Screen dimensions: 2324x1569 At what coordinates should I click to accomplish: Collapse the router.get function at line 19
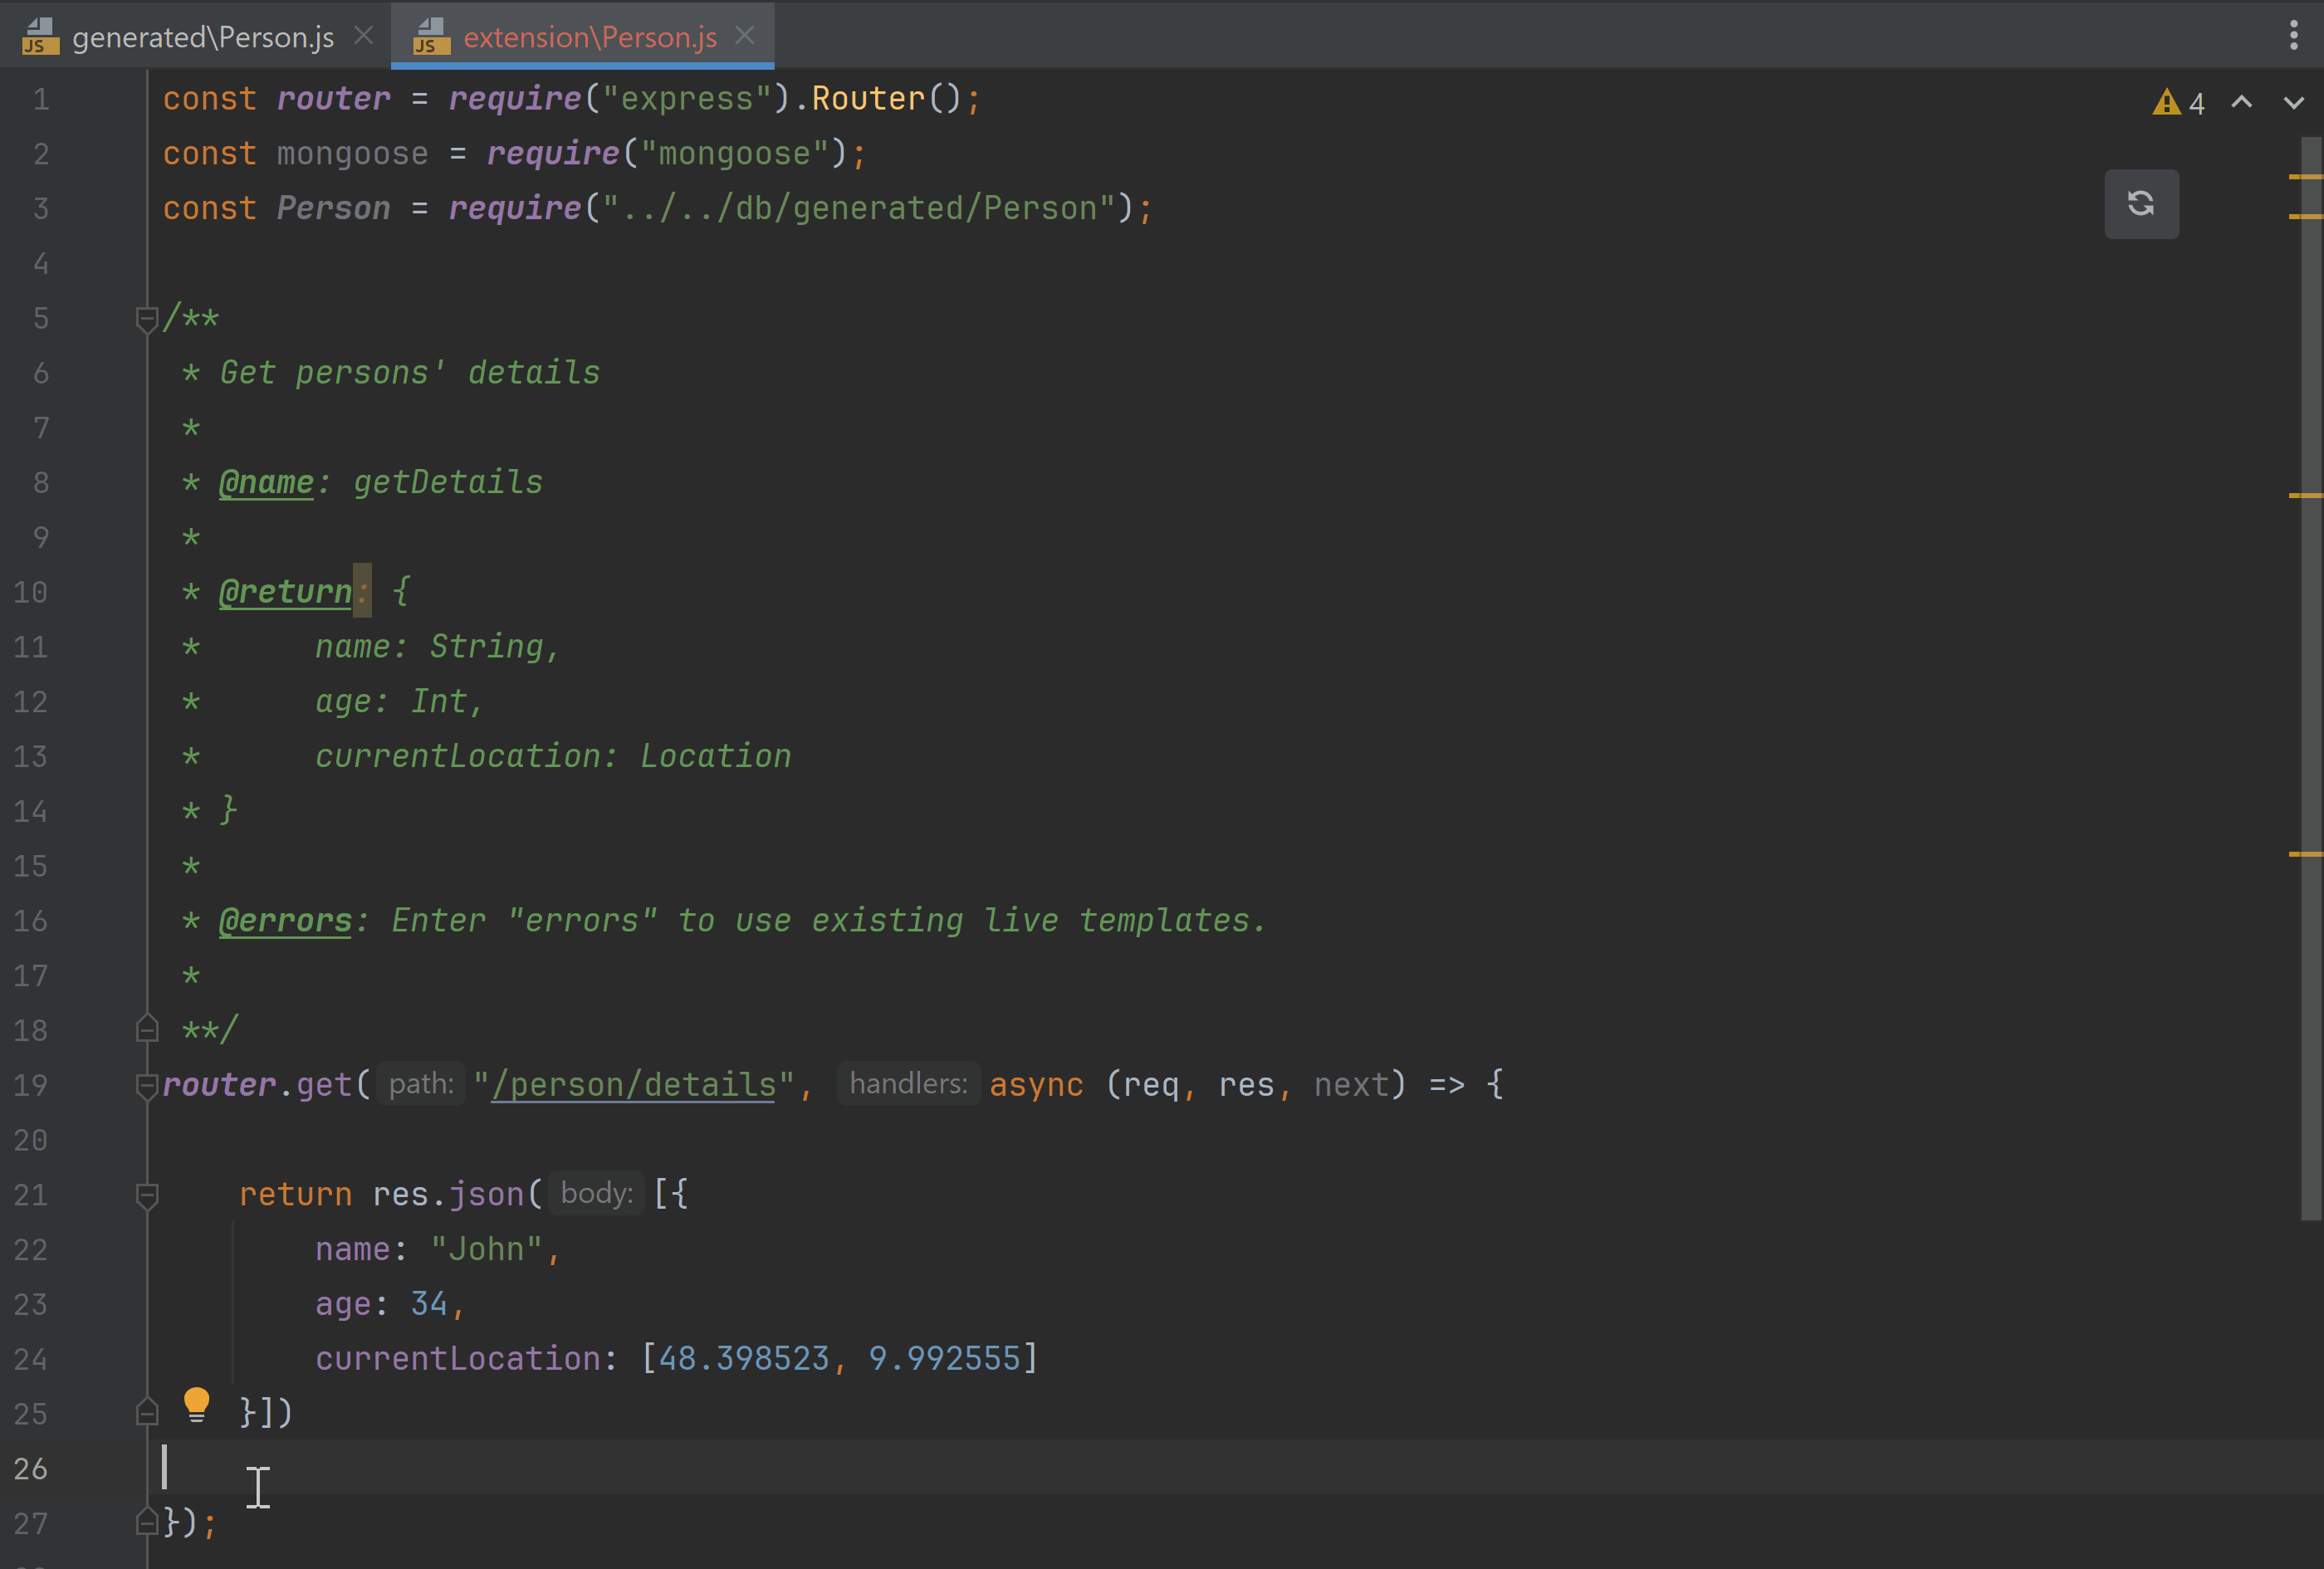pos(147,1085)
